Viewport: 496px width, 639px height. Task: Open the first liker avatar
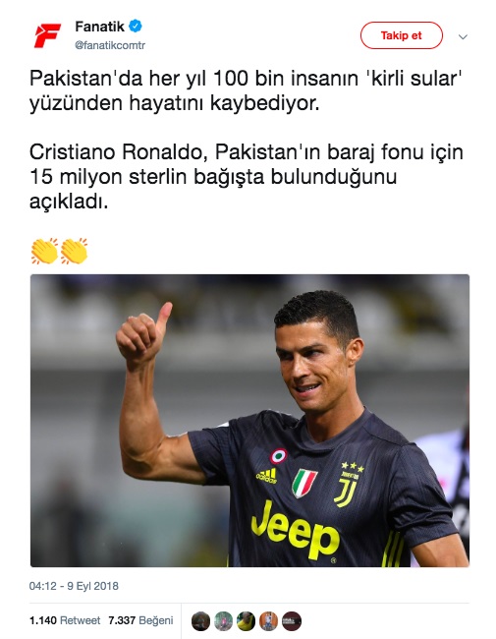[200, 621]
